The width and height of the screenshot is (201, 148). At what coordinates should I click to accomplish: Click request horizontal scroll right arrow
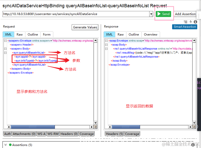click(x=91, y=127)
